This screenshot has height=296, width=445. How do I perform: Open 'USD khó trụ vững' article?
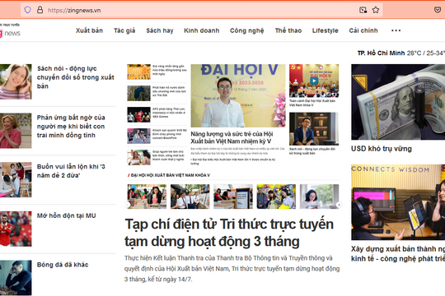pyautogui.click(x=382, y=149)
